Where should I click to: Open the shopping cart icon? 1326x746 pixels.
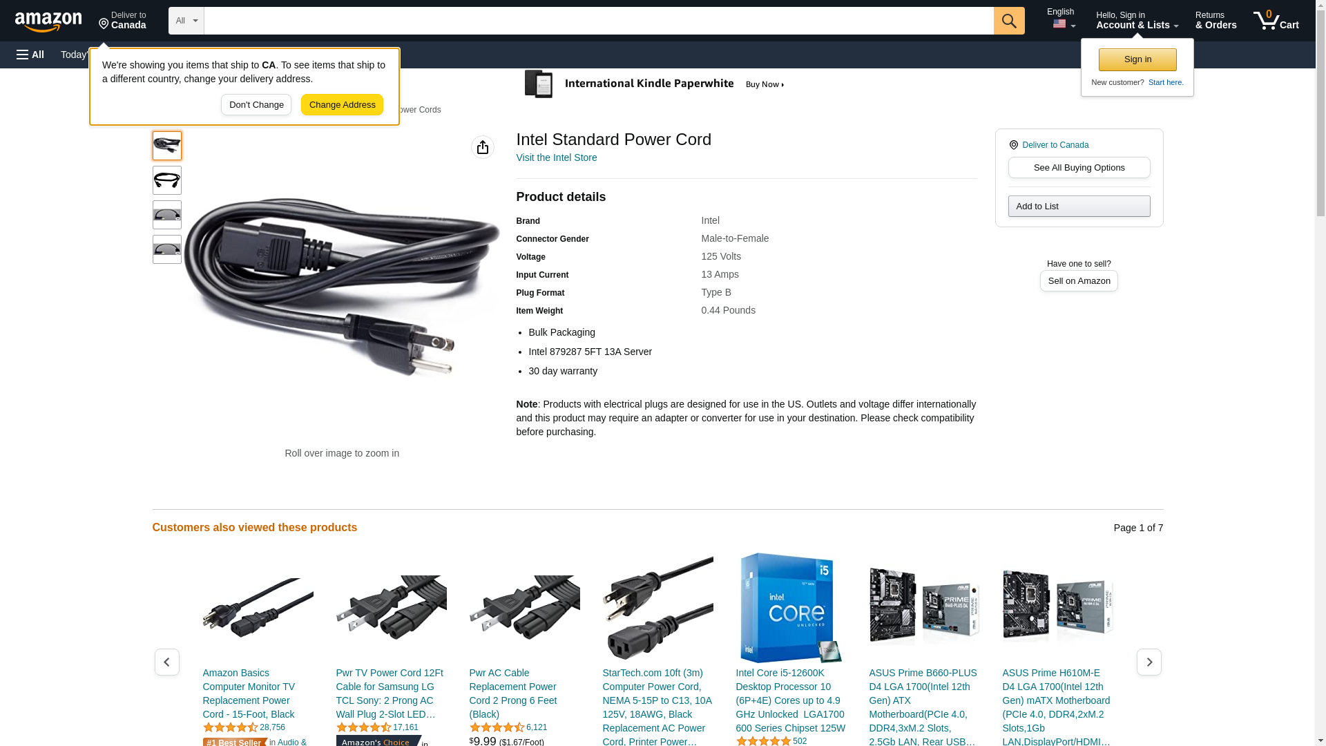click(1276, 20)
